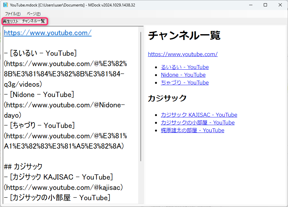Viewport: 288px width, 207px height.
Task: Place cursor on '[カジサック KAJISAC - YouTube]' editor line
Action: coord(58,177)
